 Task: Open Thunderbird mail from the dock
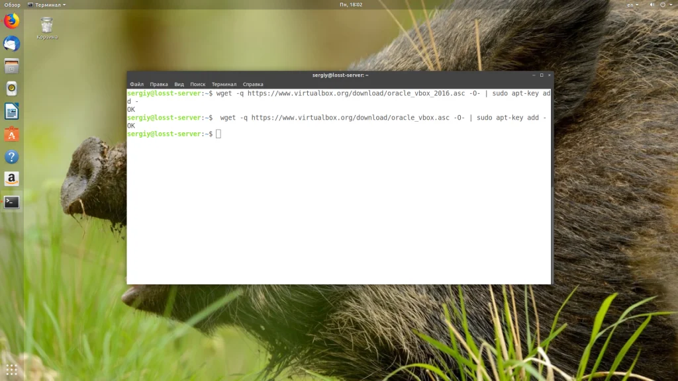(12, 44)
